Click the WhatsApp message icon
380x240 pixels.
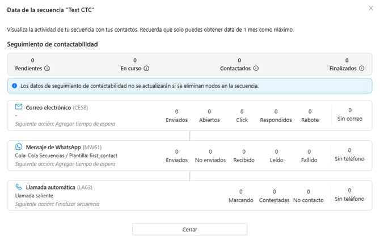pos(19,146)
